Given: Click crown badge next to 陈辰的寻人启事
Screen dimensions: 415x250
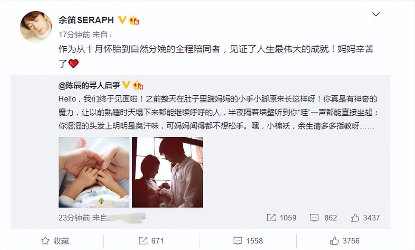Looking at the screenshot, I should point(138,85).
